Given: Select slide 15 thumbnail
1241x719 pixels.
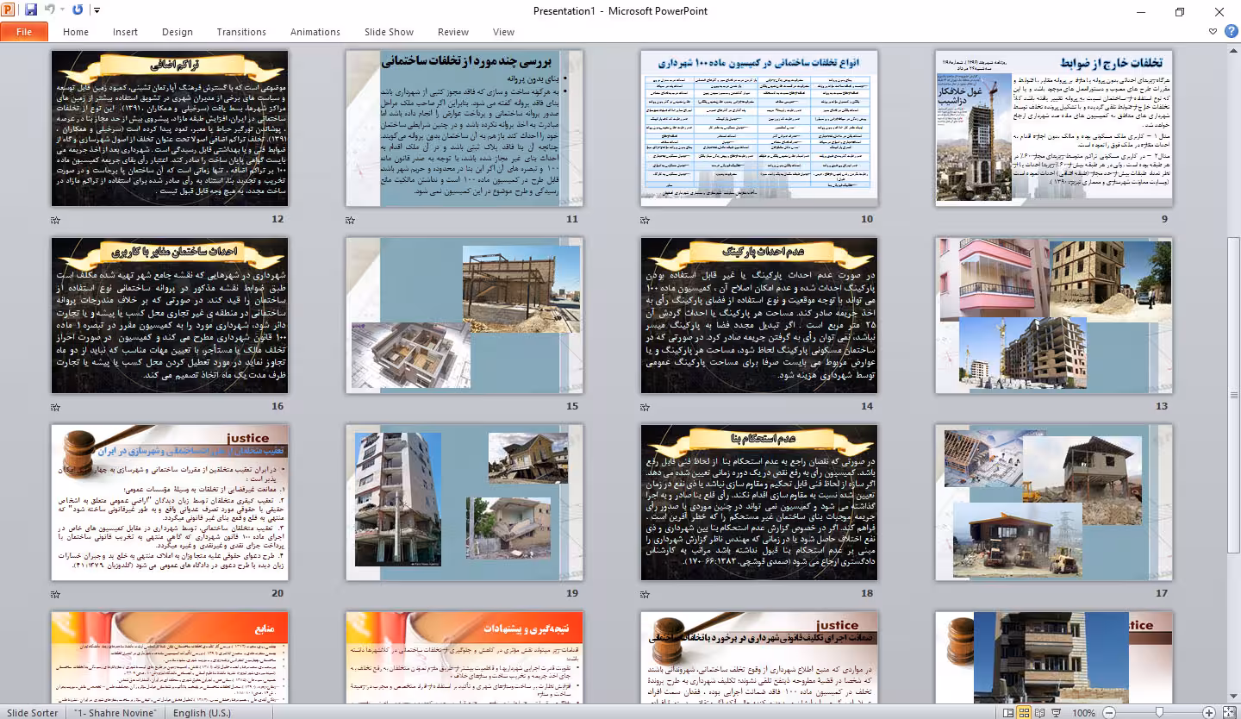Looking at the screenshot, I should [x=465, y=316].
